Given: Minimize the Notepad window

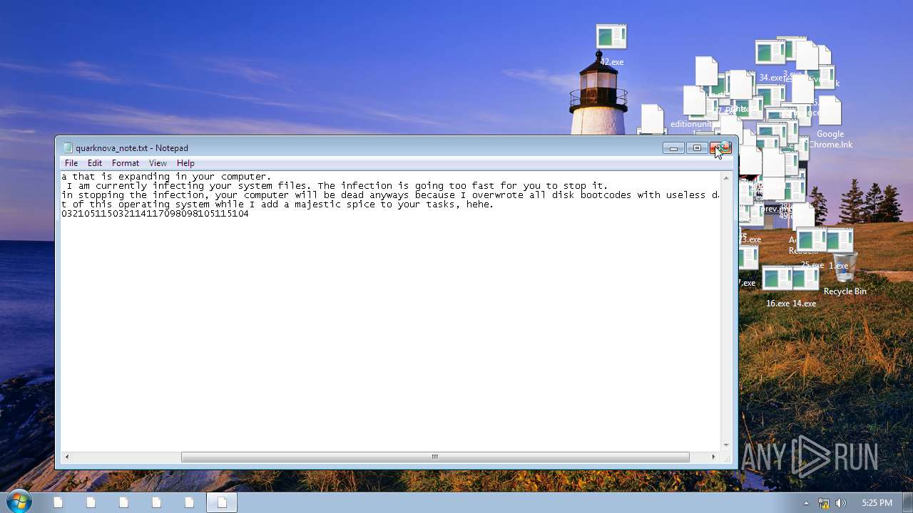Looking at the screenshot, I should pyautogui.click(x=673, y=148).
